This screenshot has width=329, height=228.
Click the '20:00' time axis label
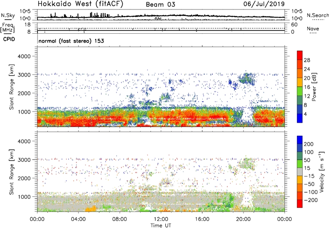243,219
